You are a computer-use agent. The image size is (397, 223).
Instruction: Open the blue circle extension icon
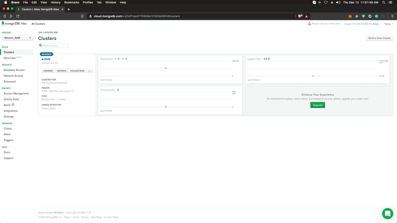click(x=370, y=16)
